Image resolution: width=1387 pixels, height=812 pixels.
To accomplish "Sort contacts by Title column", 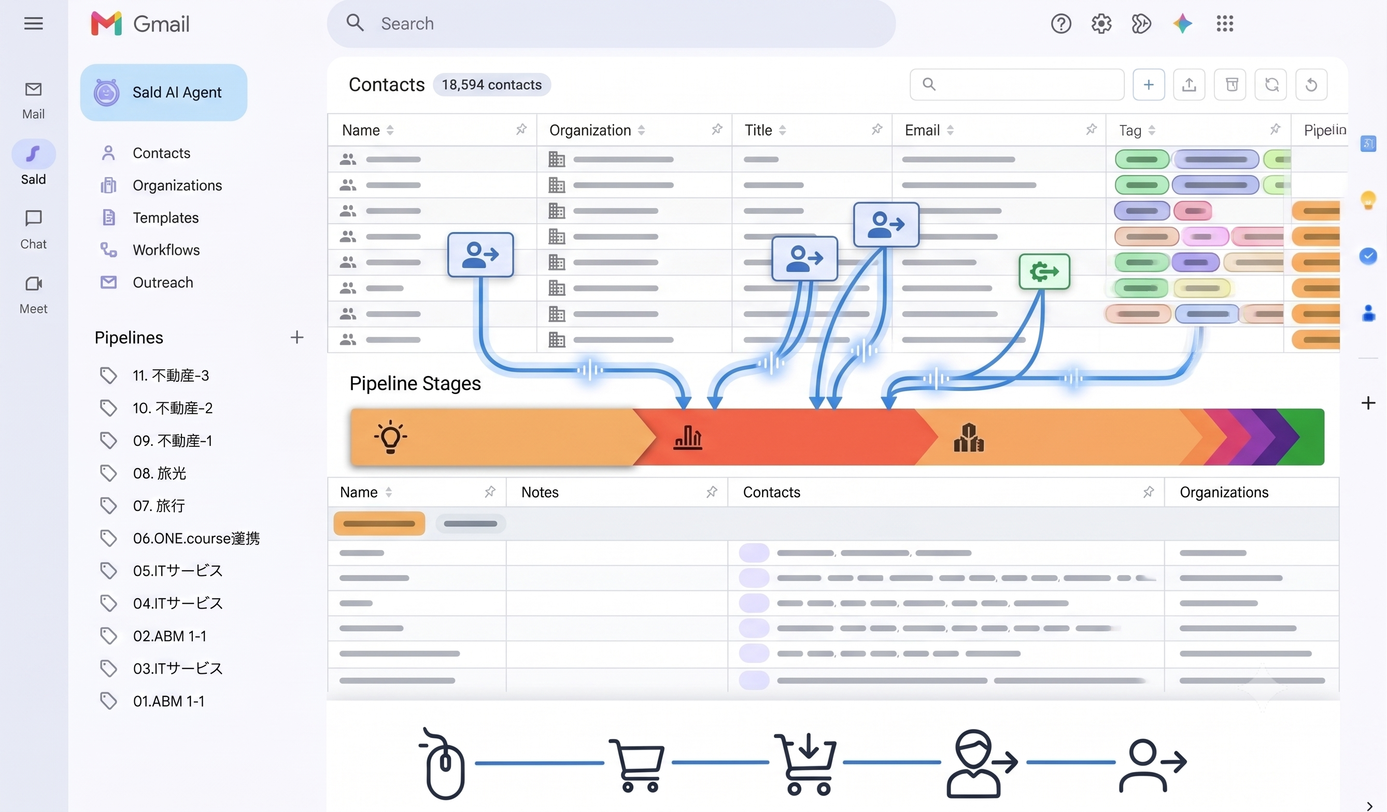I will [782, 130].
